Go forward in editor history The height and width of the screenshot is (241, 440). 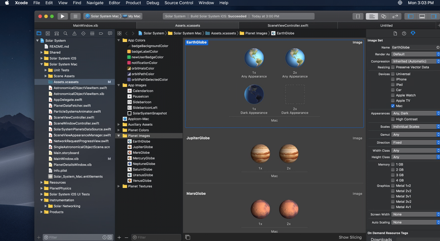tap(133, 33)
